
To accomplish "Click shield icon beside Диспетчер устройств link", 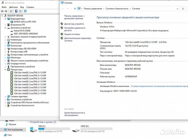I will [62, 24].
